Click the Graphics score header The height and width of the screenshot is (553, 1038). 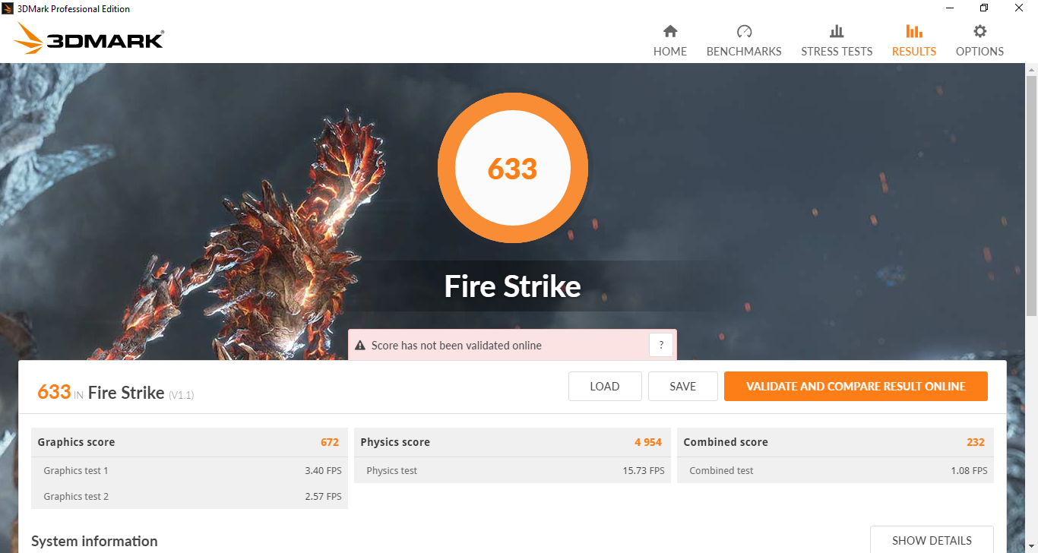tap(76, 442)
